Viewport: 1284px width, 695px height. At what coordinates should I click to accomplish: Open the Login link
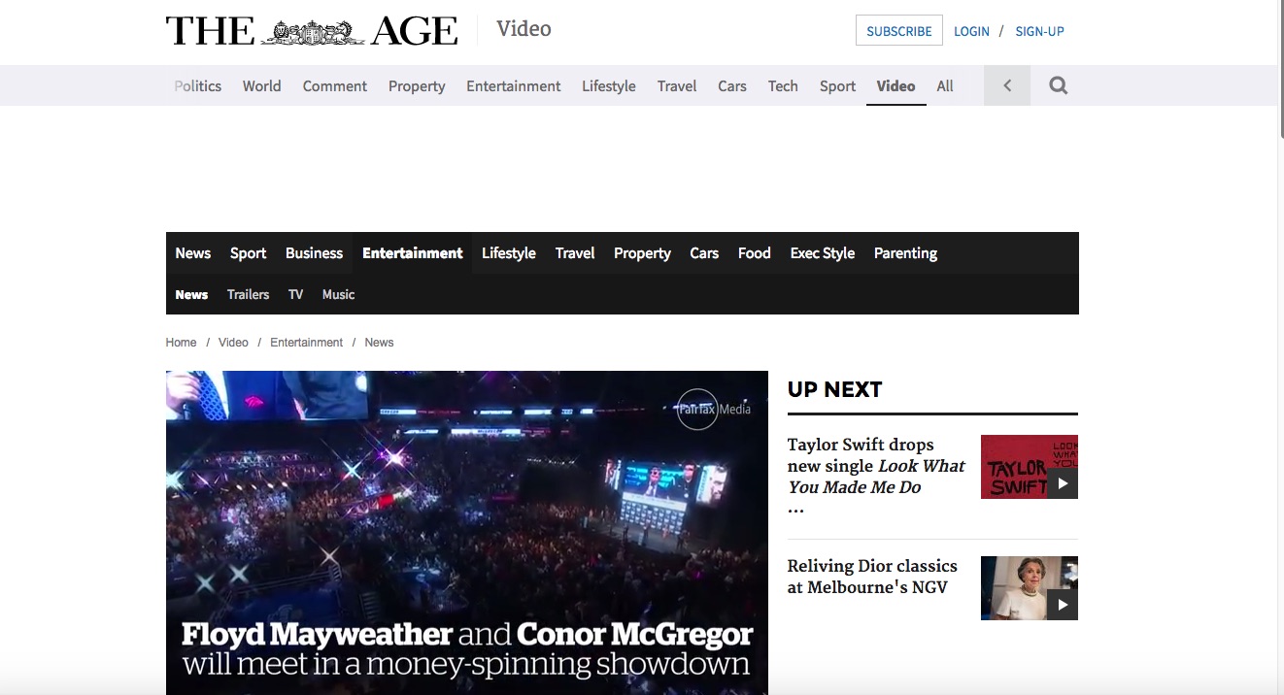pyautogui.click(x=970, y=31)
